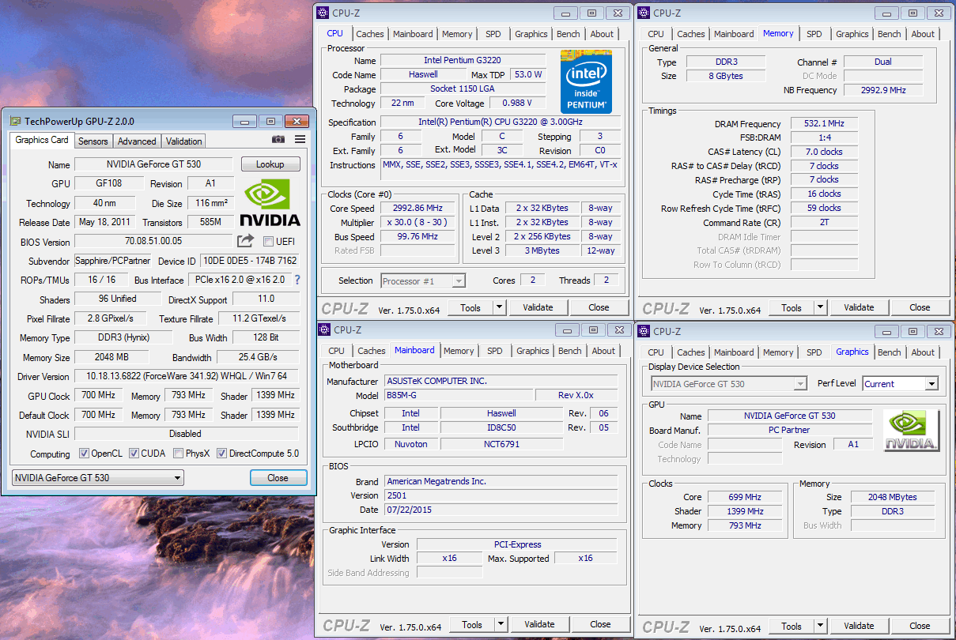This screenshot has width=956, height=640.
Task: Click the CAS# Latency 7.0 clocks value
Action: pos(824,152)
